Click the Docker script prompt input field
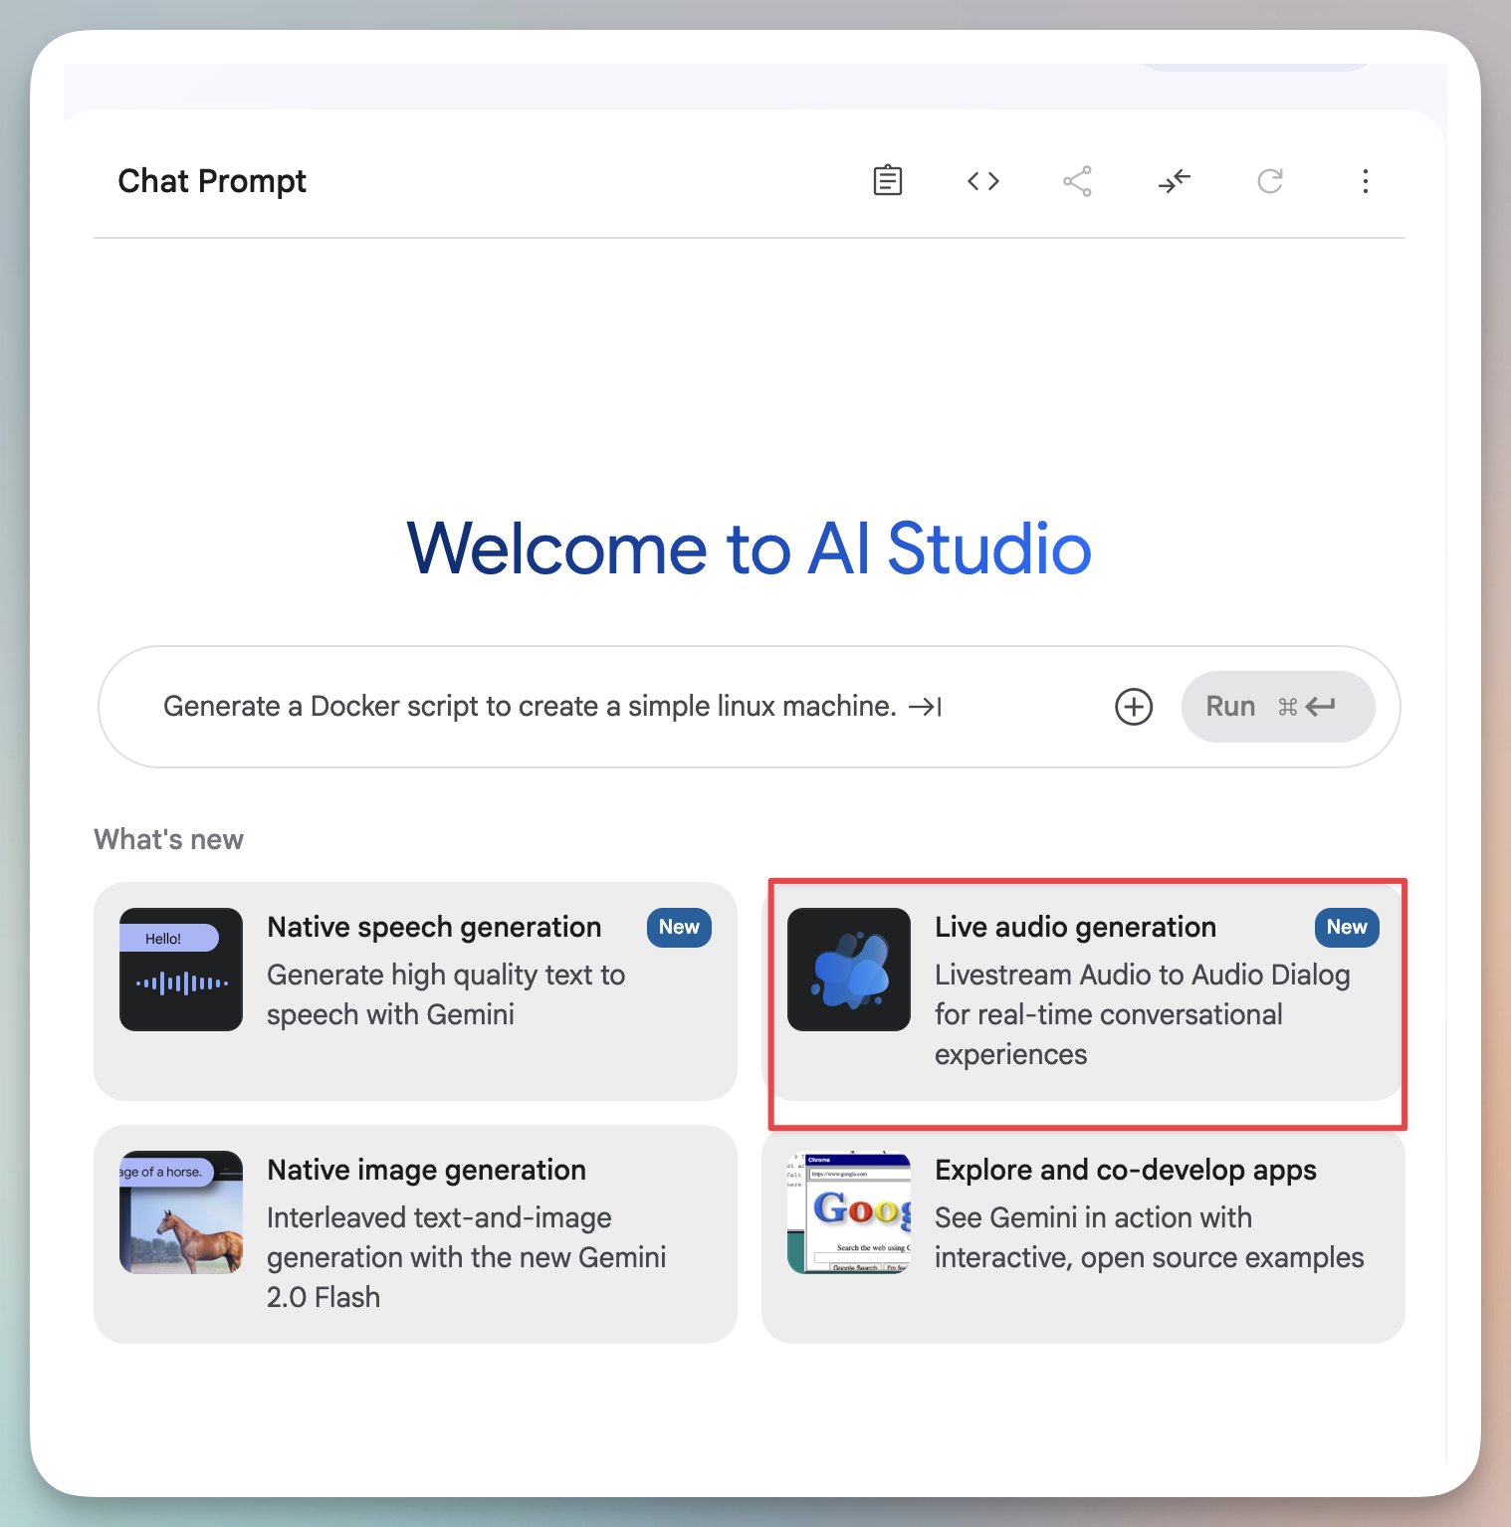The image size is (1511, 1527). coord(749,707)
